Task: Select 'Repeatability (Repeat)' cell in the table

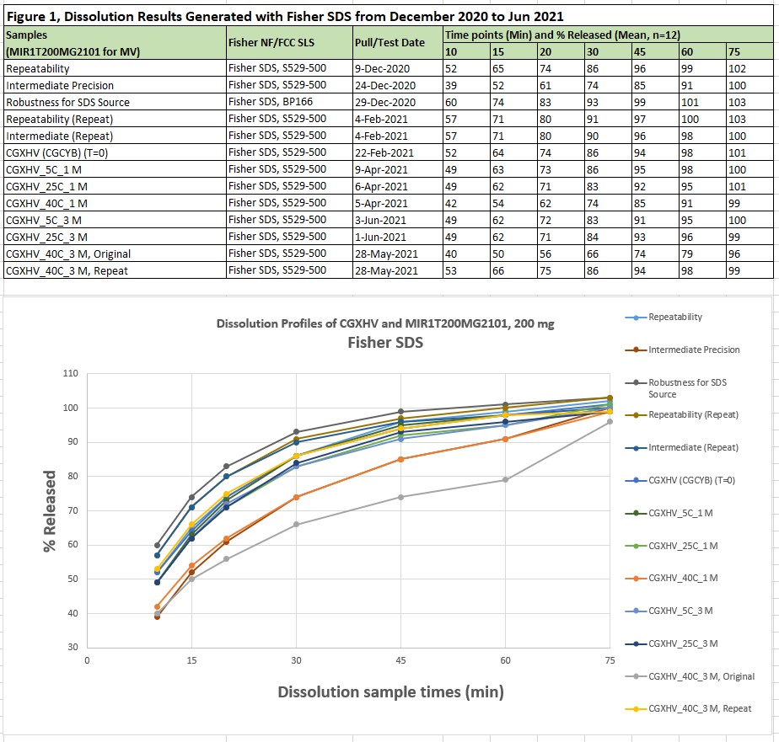Action: point(115,119)
